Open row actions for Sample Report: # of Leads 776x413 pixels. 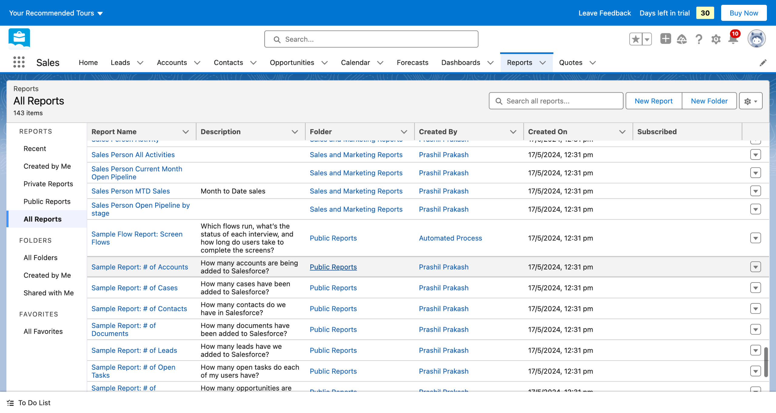click(755, 350)
